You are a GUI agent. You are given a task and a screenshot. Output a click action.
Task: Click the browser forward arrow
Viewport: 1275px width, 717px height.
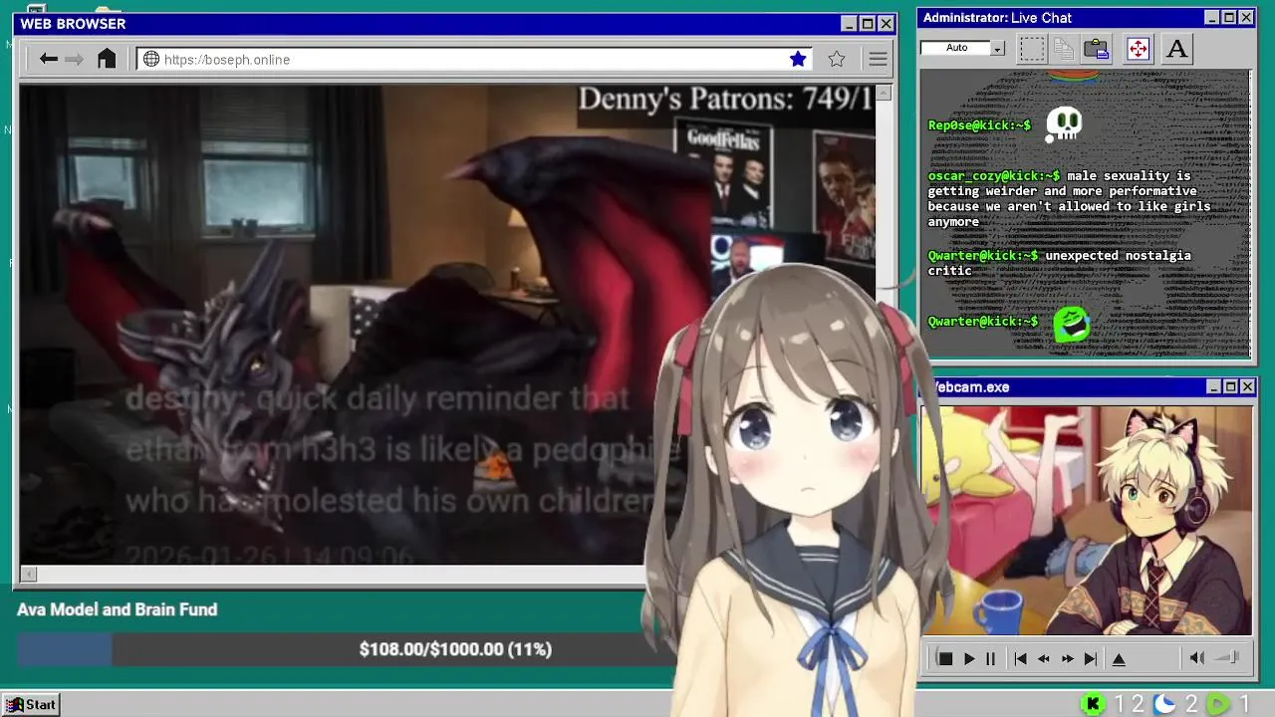[74, 60]
